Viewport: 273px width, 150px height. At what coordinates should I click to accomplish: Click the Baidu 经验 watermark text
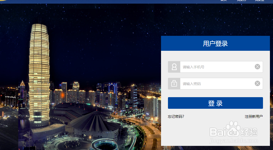249,132
